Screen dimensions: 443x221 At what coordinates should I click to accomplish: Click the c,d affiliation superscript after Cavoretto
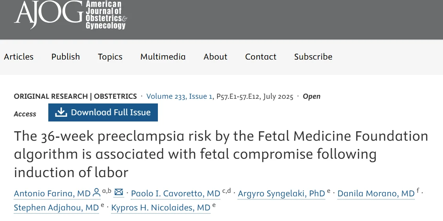click(x=227, y=191)
